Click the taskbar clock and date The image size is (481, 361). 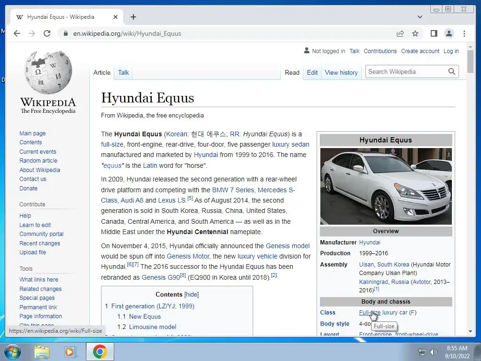[x=457, y=352]
